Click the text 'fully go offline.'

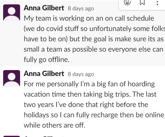coord(46,59)
